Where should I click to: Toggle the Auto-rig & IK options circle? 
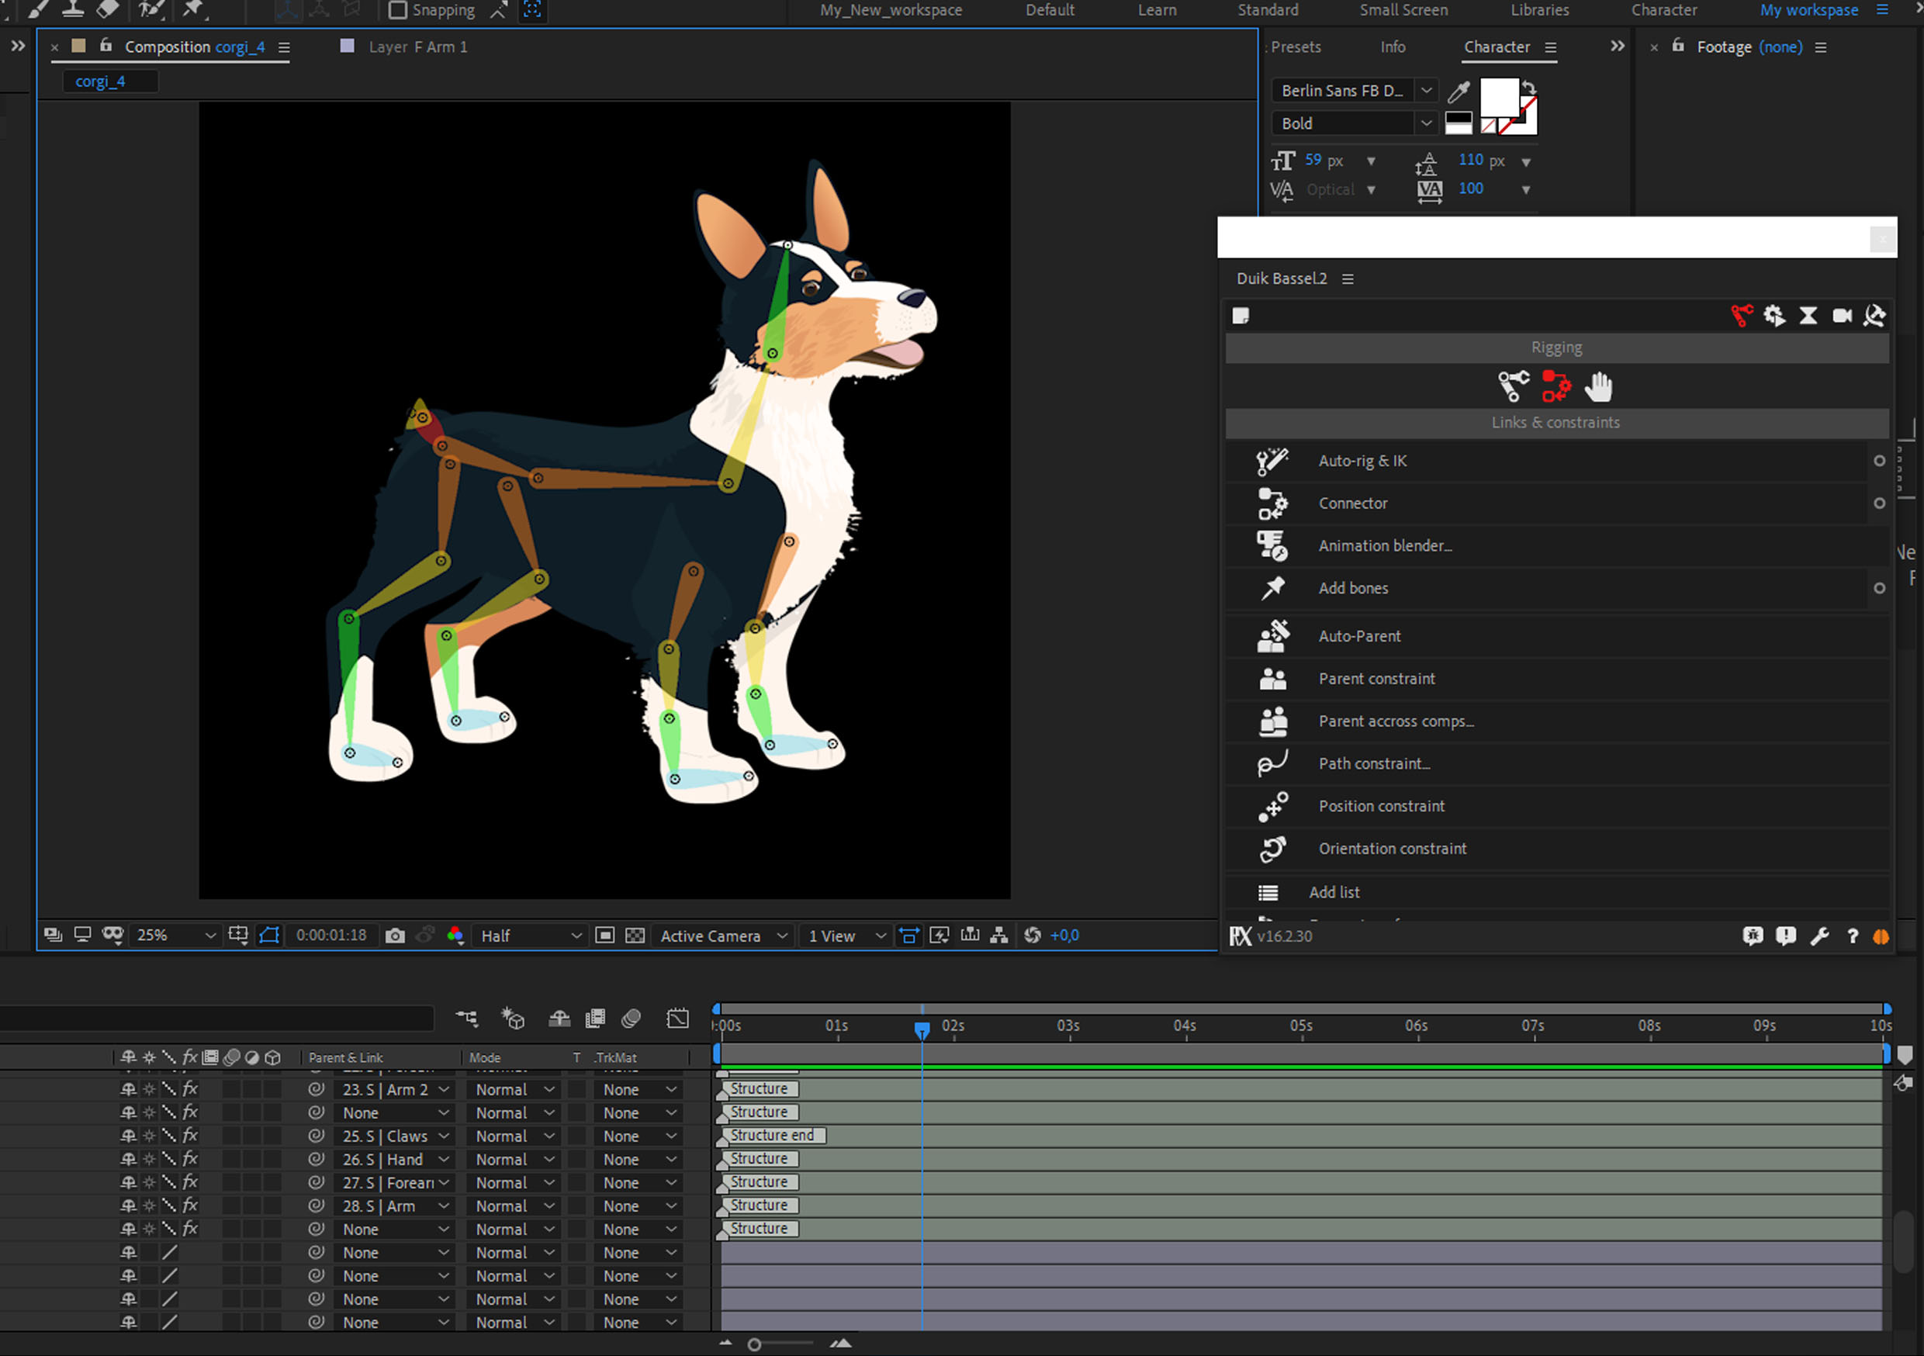(x=1879, y=461)
